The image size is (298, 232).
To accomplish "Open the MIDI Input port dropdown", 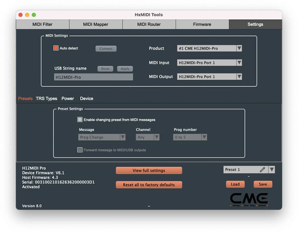I will click(x=238, y=62).
